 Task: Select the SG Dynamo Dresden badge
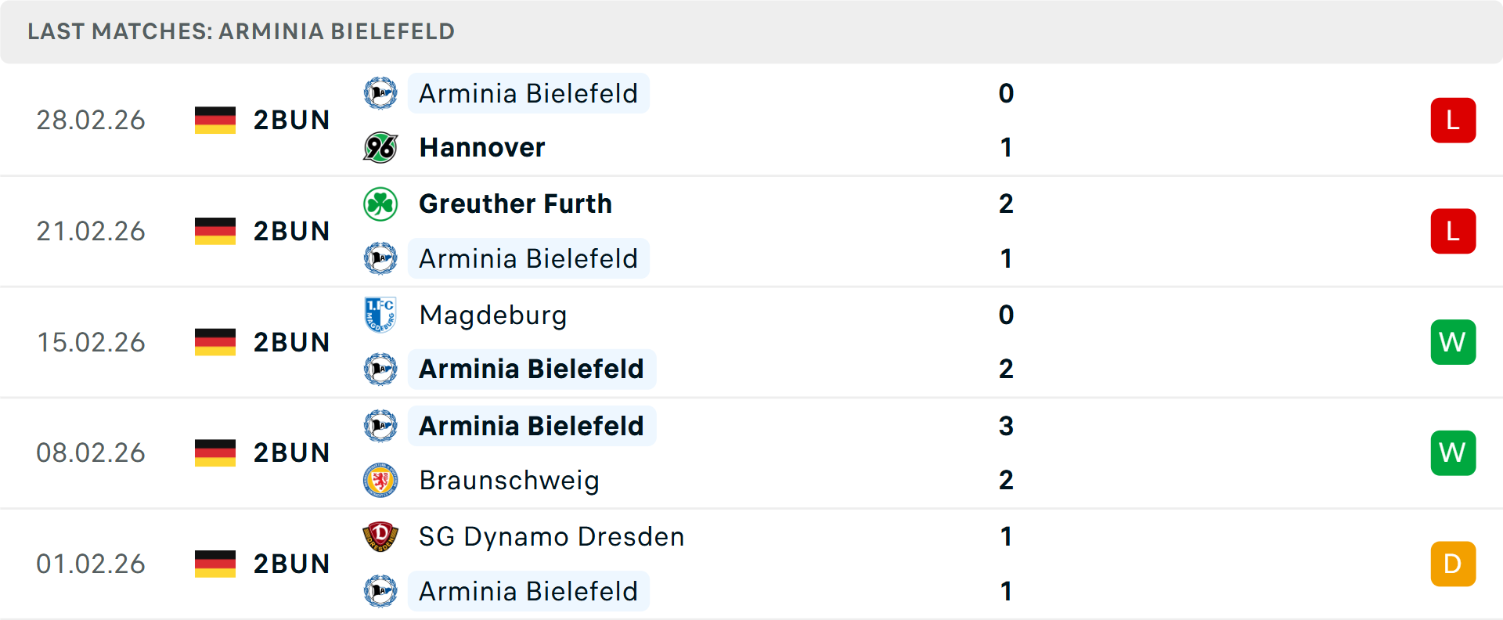(x=381, y=537)
